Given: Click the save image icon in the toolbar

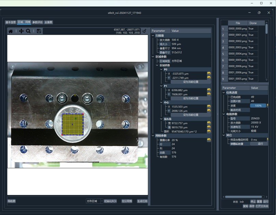Looking at the screenshot, I should click(39, 31).
